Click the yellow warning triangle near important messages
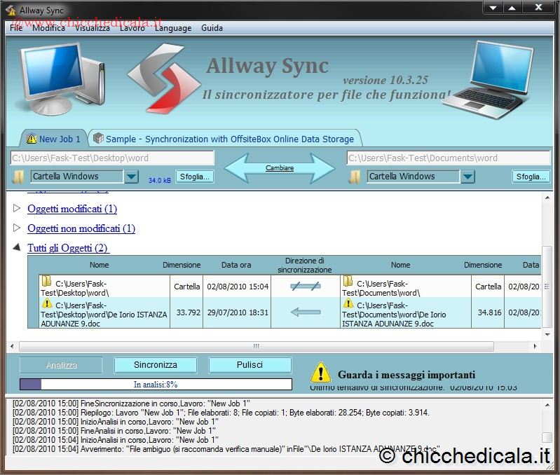 pyautogui.click(x=320, y=373)
